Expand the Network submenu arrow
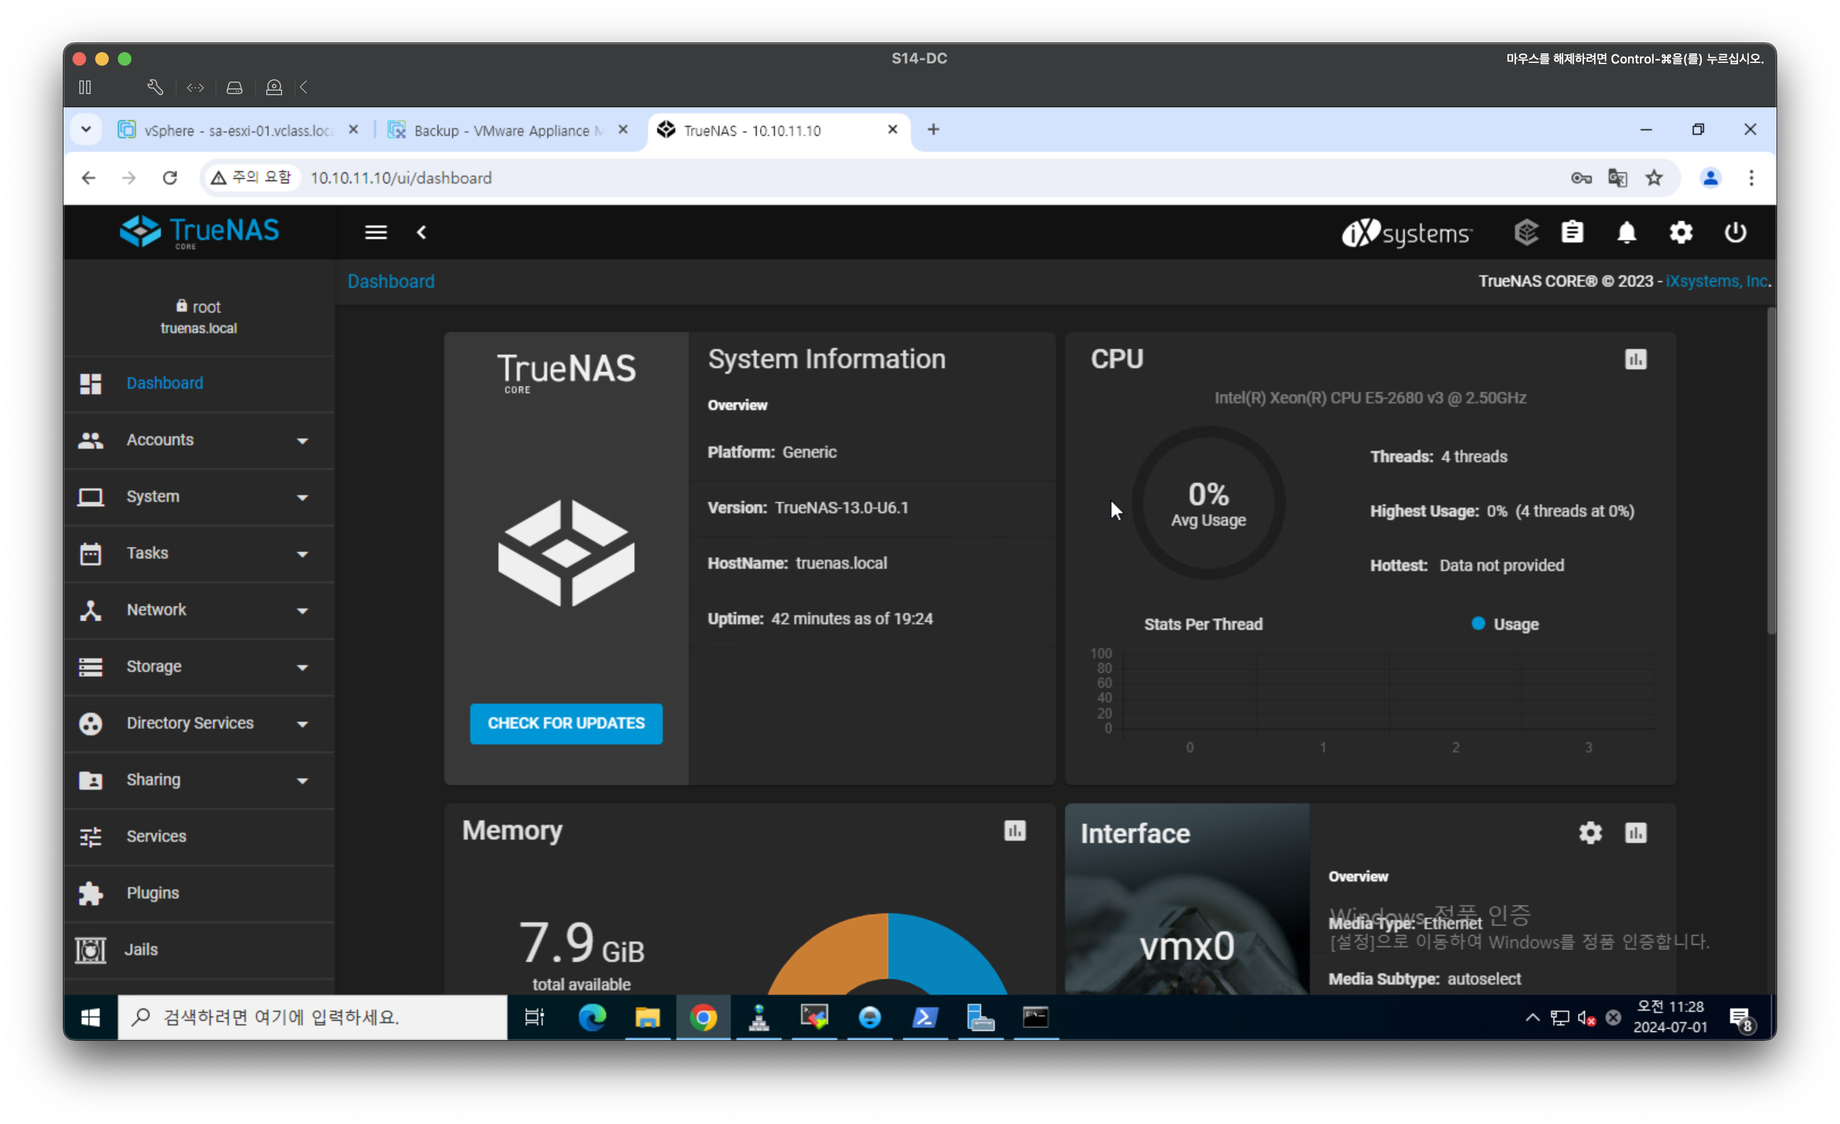 click(303, 611)
